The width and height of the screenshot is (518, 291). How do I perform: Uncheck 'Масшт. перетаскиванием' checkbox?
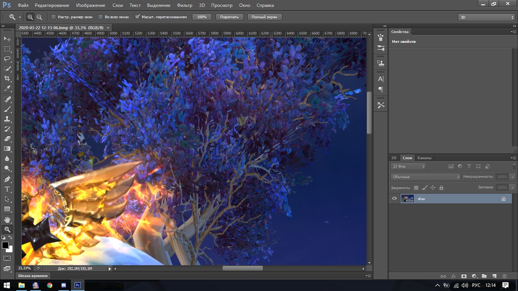click(137, 17)
